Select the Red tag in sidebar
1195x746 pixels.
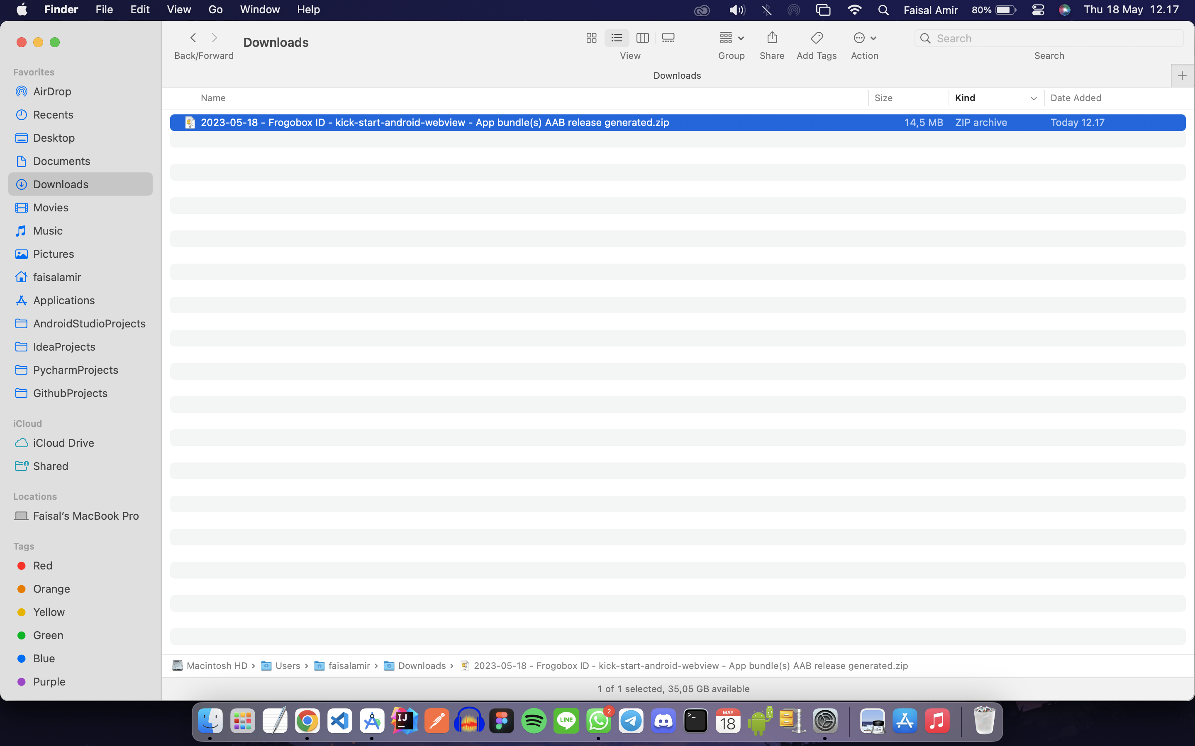click(42, 565)
